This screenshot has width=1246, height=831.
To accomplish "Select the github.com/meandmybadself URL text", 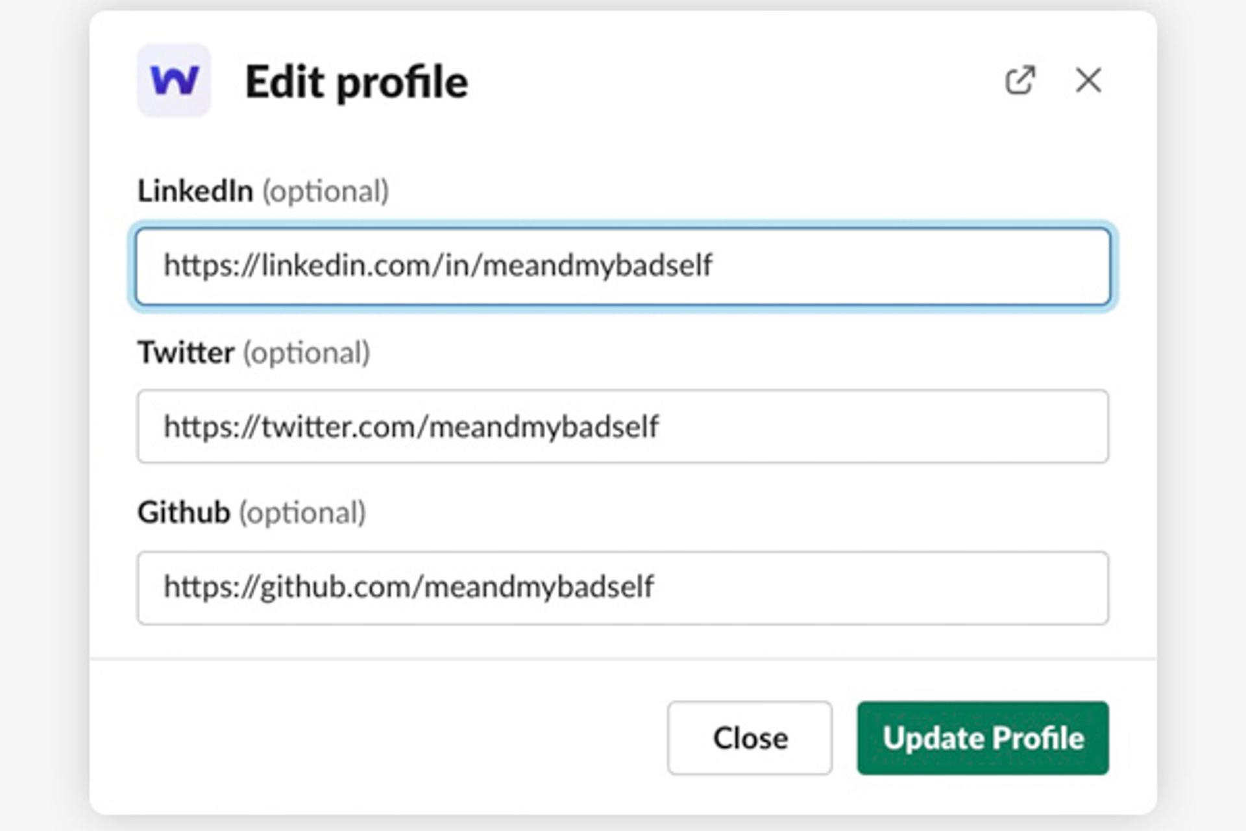I will click(410, 586).
